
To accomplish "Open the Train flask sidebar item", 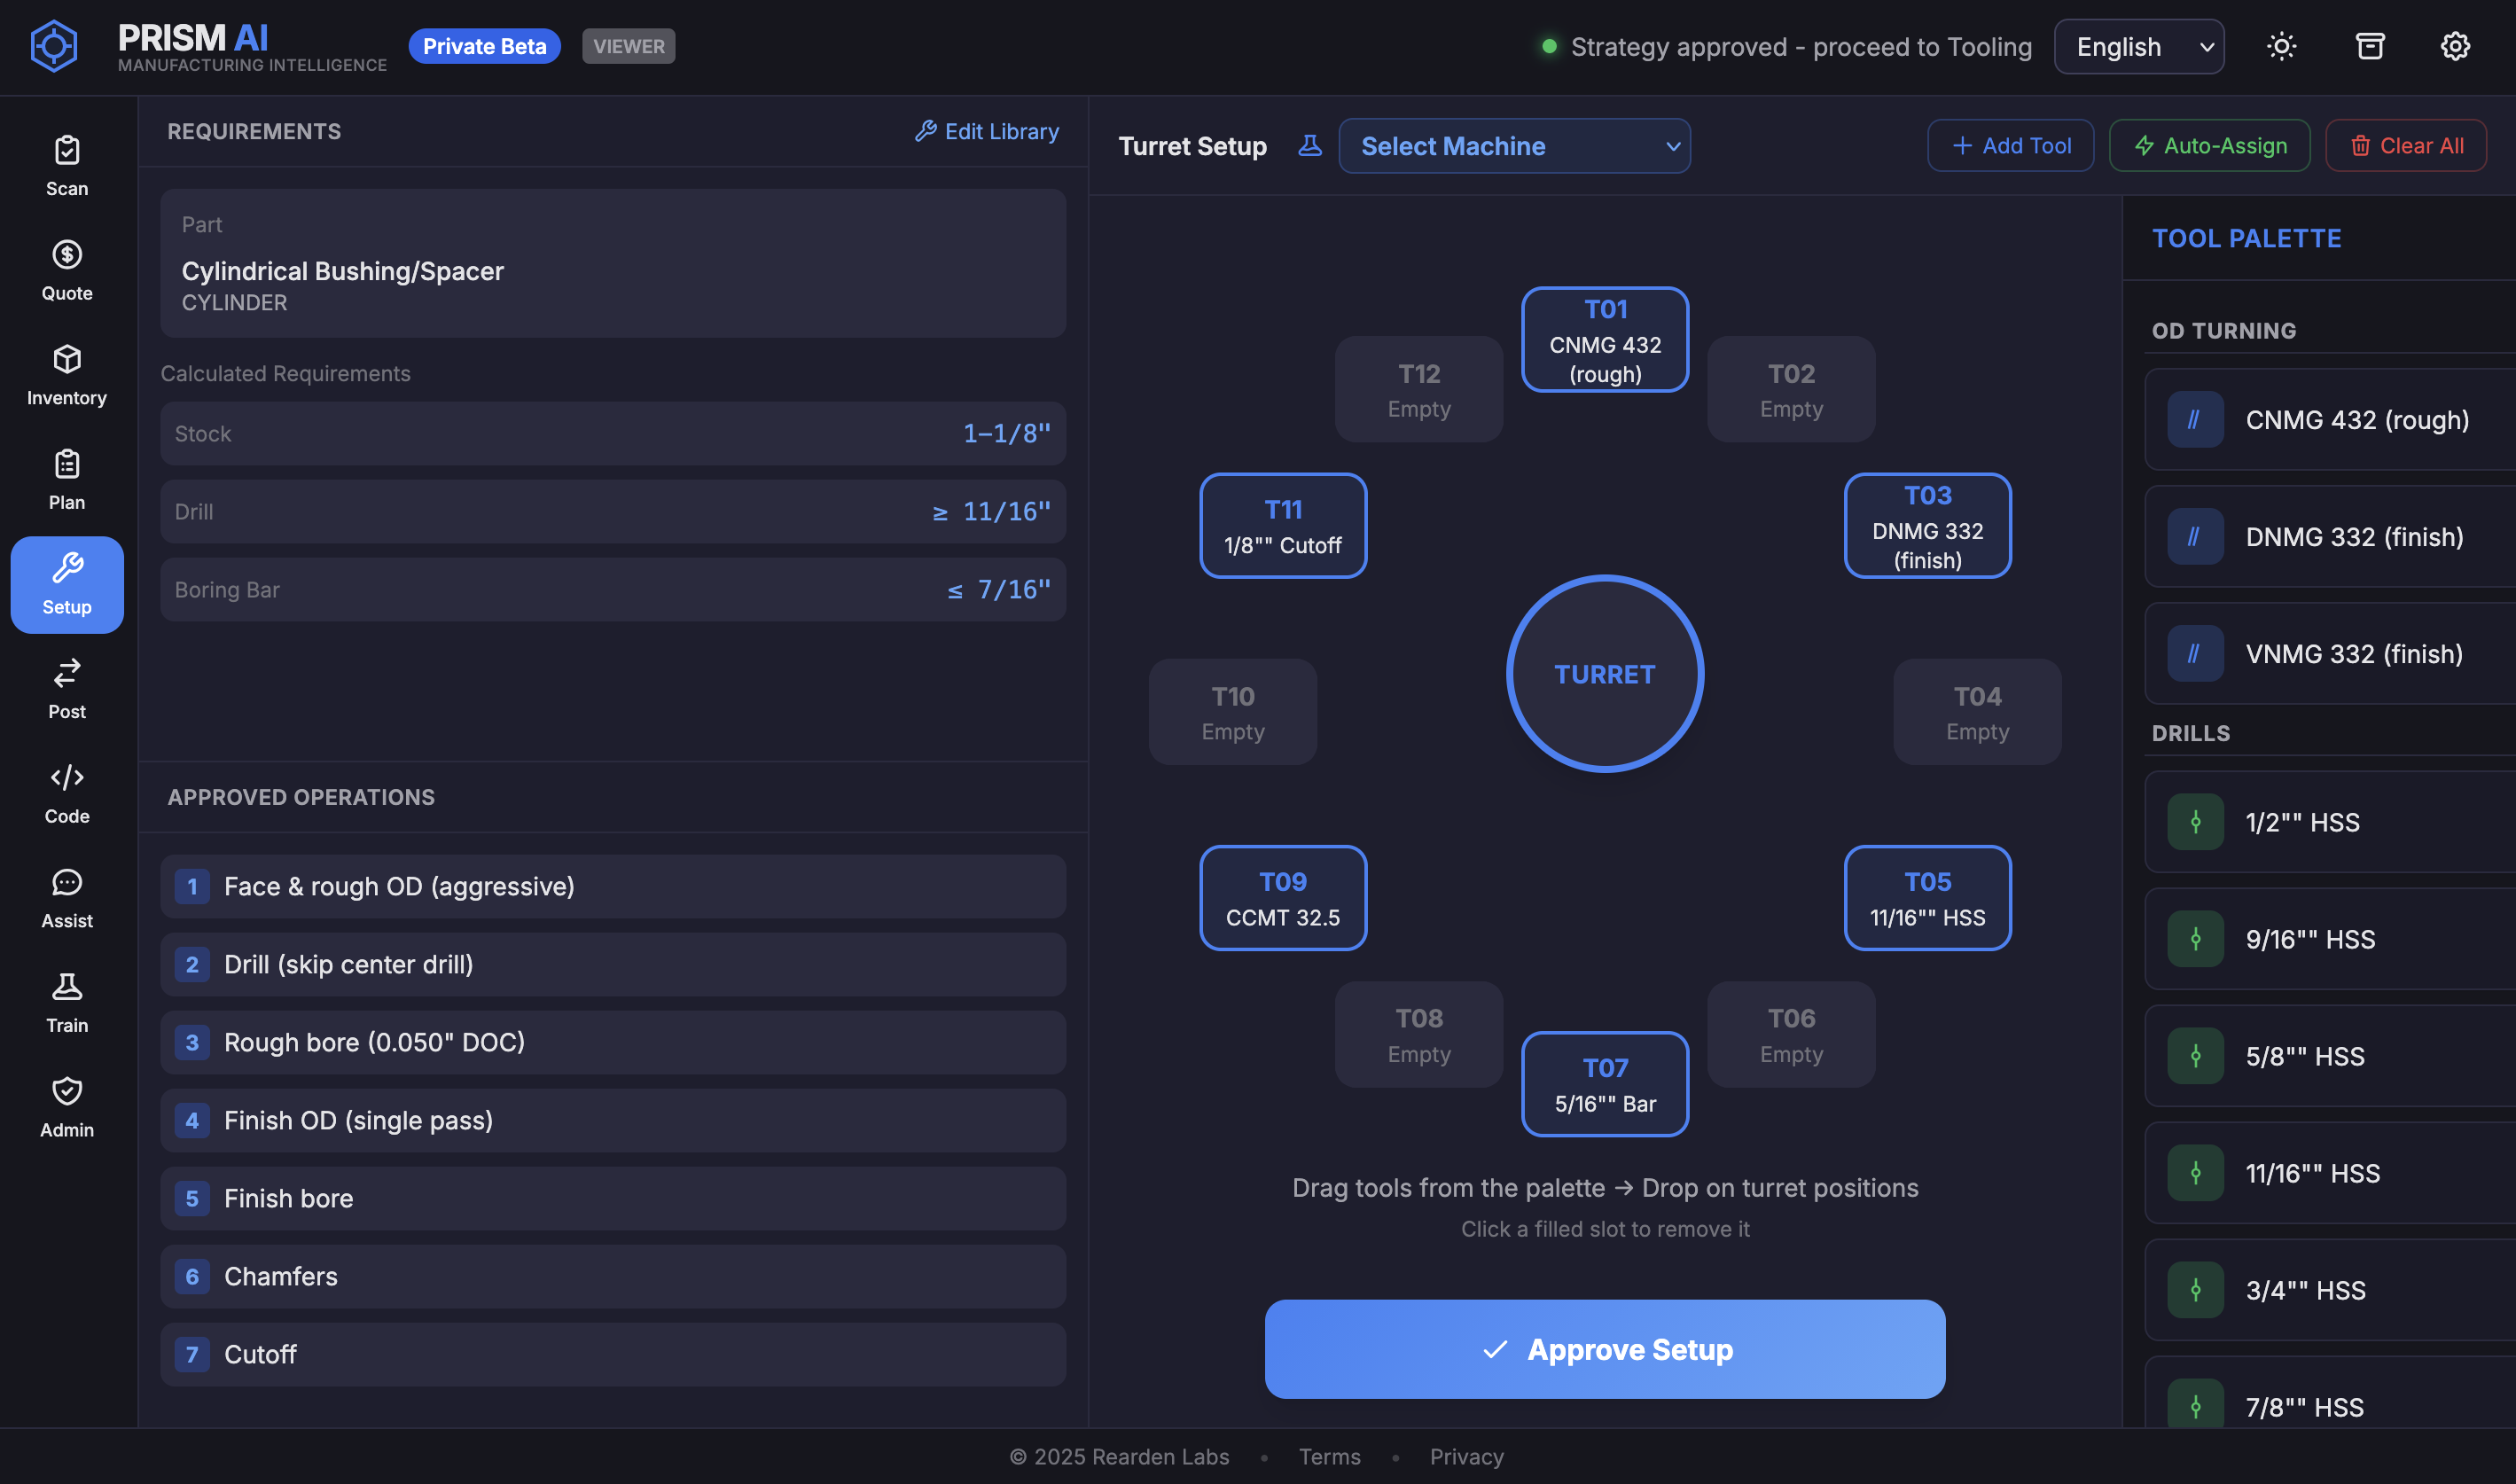I will 67,1003.
